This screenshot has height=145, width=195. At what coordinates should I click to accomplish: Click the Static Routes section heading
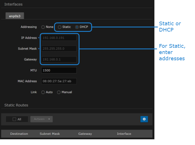(x=16, y=105)
